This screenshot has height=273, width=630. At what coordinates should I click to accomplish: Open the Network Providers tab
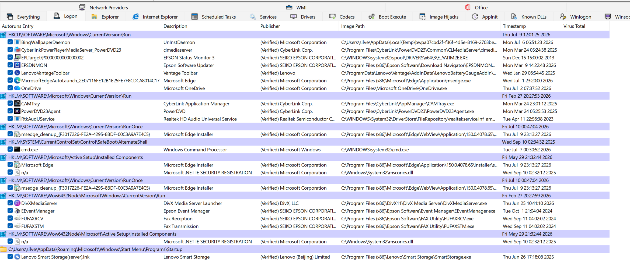point(104,7)
